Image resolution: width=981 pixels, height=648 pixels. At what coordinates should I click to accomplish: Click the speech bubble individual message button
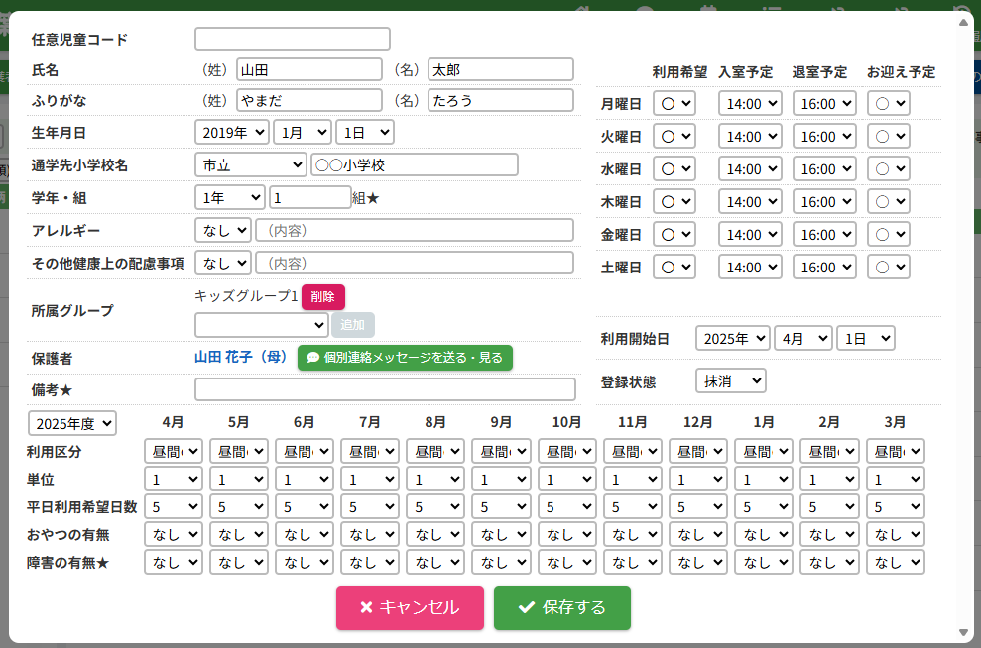(405, 357)
